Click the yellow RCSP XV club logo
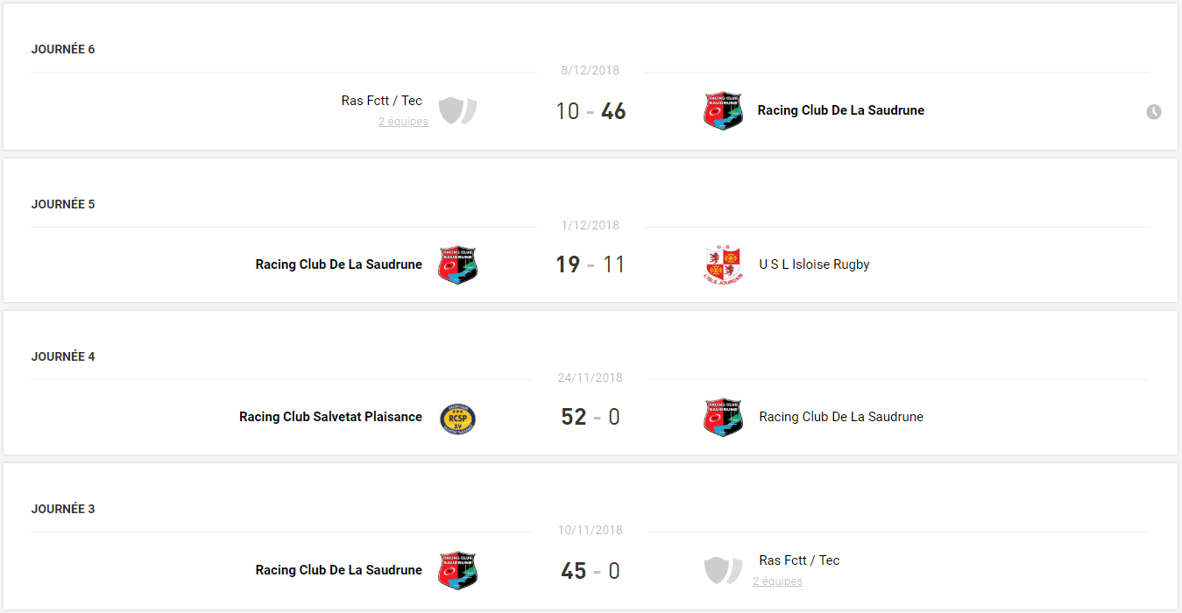The image size is (1182, 613). click(x=457, y=418)
